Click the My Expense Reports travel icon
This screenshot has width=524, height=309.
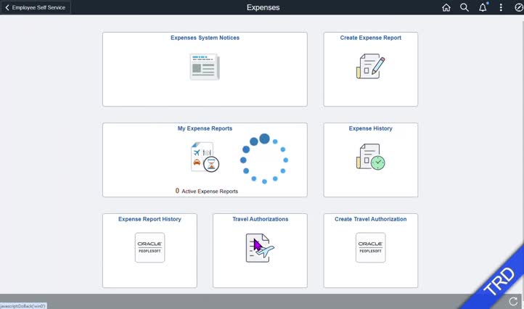point(204,157)
